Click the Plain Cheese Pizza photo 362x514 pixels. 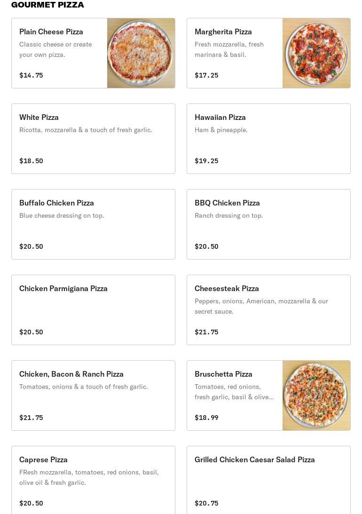[x=141, y=53]
